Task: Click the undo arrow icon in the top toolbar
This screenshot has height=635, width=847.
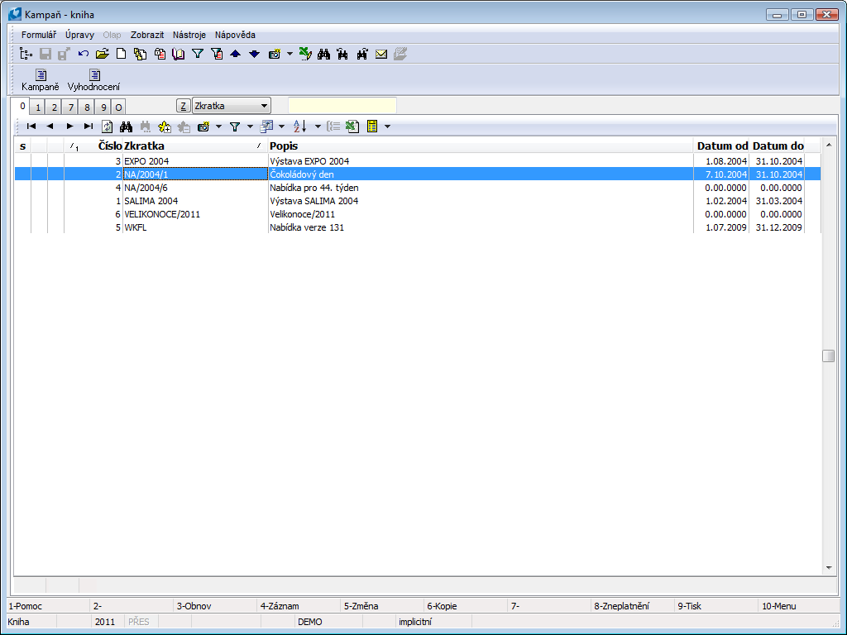Action: (84, 55)
